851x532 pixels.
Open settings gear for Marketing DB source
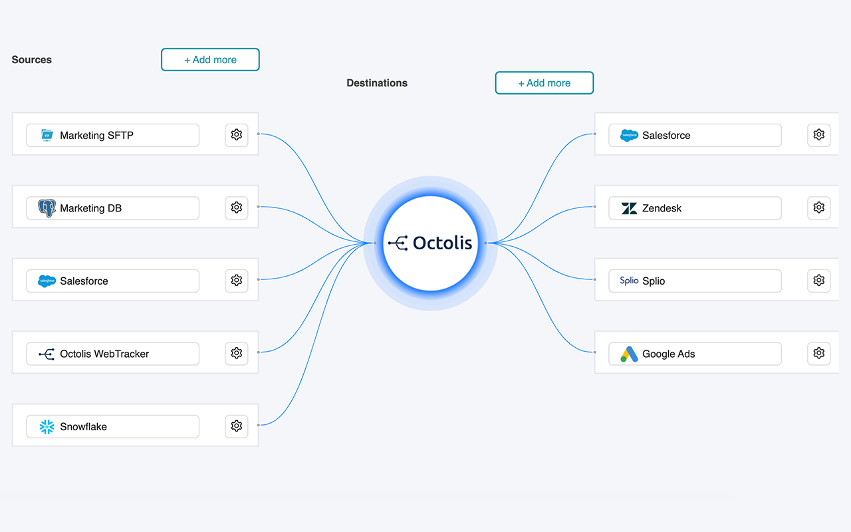click(237, 207)
